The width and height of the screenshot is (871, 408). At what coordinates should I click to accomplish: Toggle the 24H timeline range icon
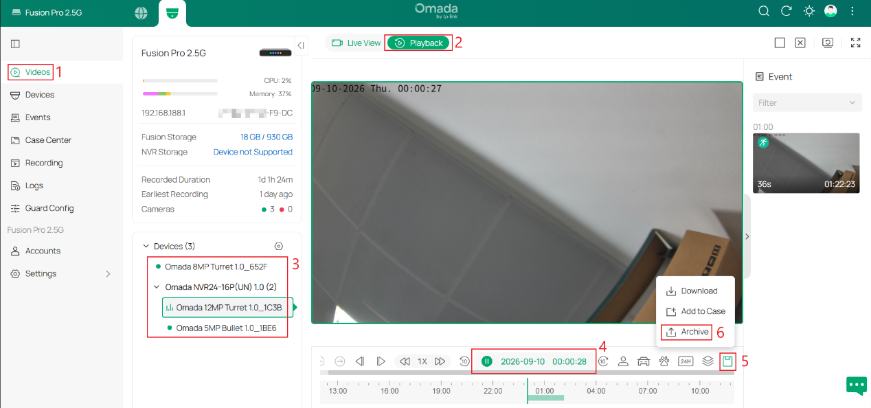pyautogui.click(x=686, y=361)
